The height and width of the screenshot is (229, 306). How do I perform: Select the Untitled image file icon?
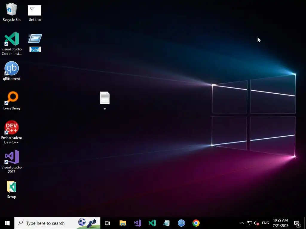[x=35, y=13]
